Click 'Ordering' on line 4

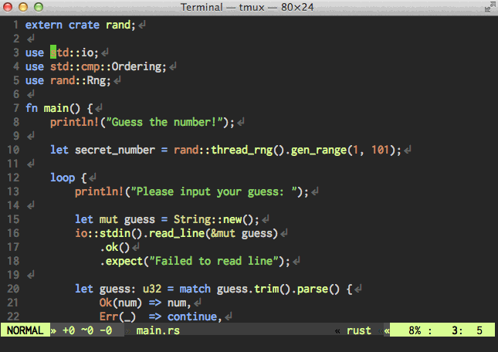coord(137,66)
